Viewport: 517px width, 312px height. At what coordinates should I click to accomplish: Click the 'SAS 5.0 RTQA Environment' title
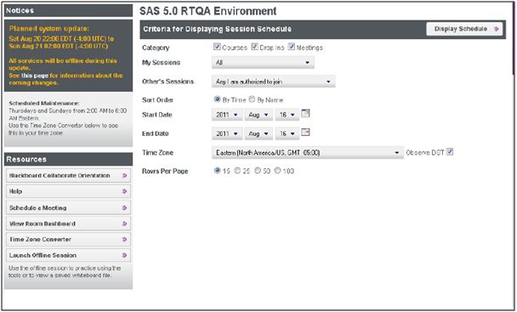(x=207, y=11)
